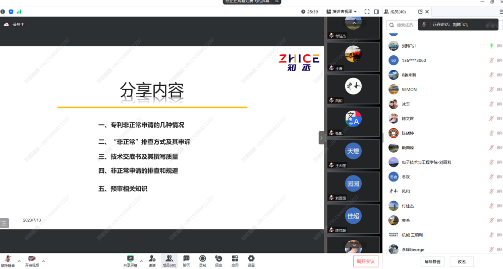Screen dimensions: 503x269
Task: Open the apps icon (应用)
Action: (x=235, y=259)
